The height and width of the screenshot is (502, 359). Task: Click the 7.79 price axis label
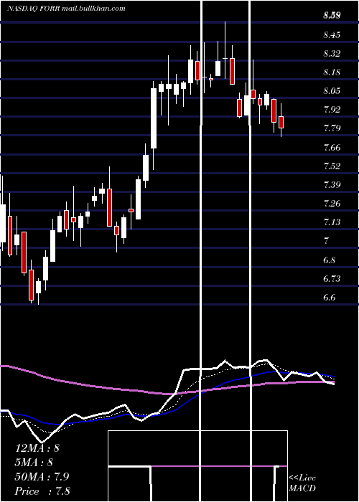332,128
